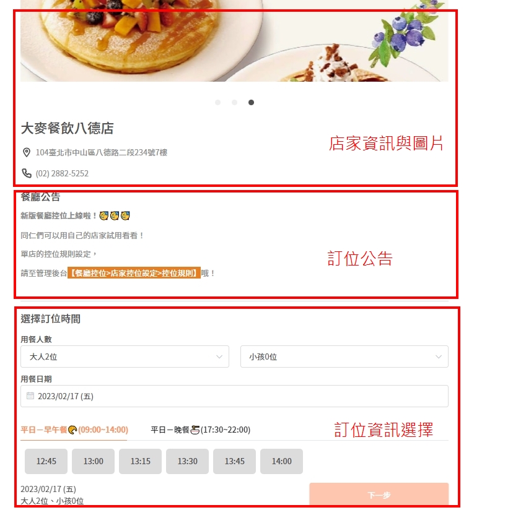Open the 大人2位 adults dropdown
The image size is (513, 510).
pos(125,357)
